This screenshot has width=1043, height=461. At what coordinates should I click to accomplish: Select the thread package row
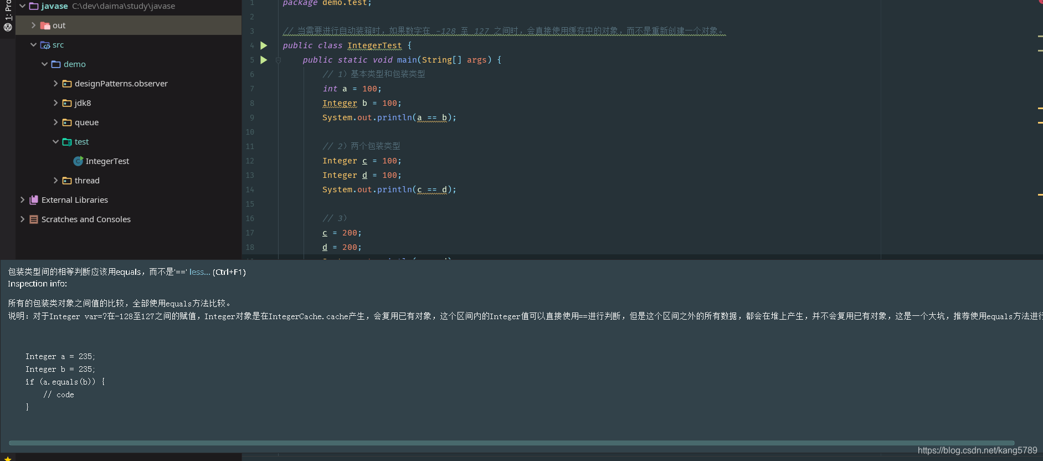pos(129,181)
